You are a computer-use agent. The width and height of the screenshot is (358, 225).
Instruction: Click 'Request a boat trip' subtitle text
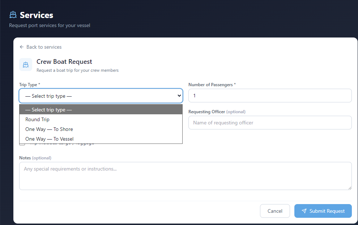[77, 70]
